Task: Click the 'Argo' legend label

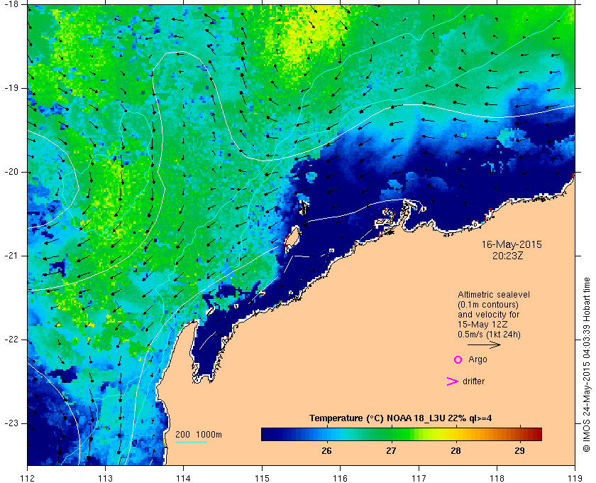Action: [x=478, y=359]
